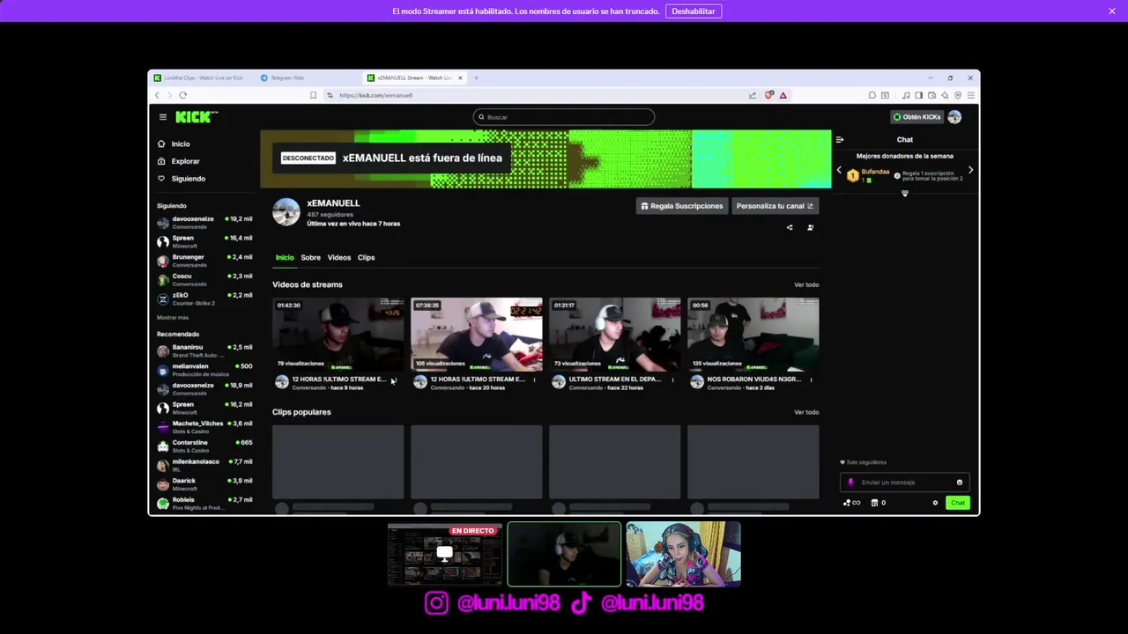This screenshot has width=1128, height=634.
Task: Open Brunenger in the Siguiendo list
Action: pyautogui.click(x=204, y=261)
